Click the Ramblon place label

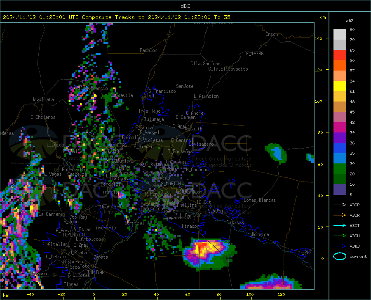click(148, 50)
